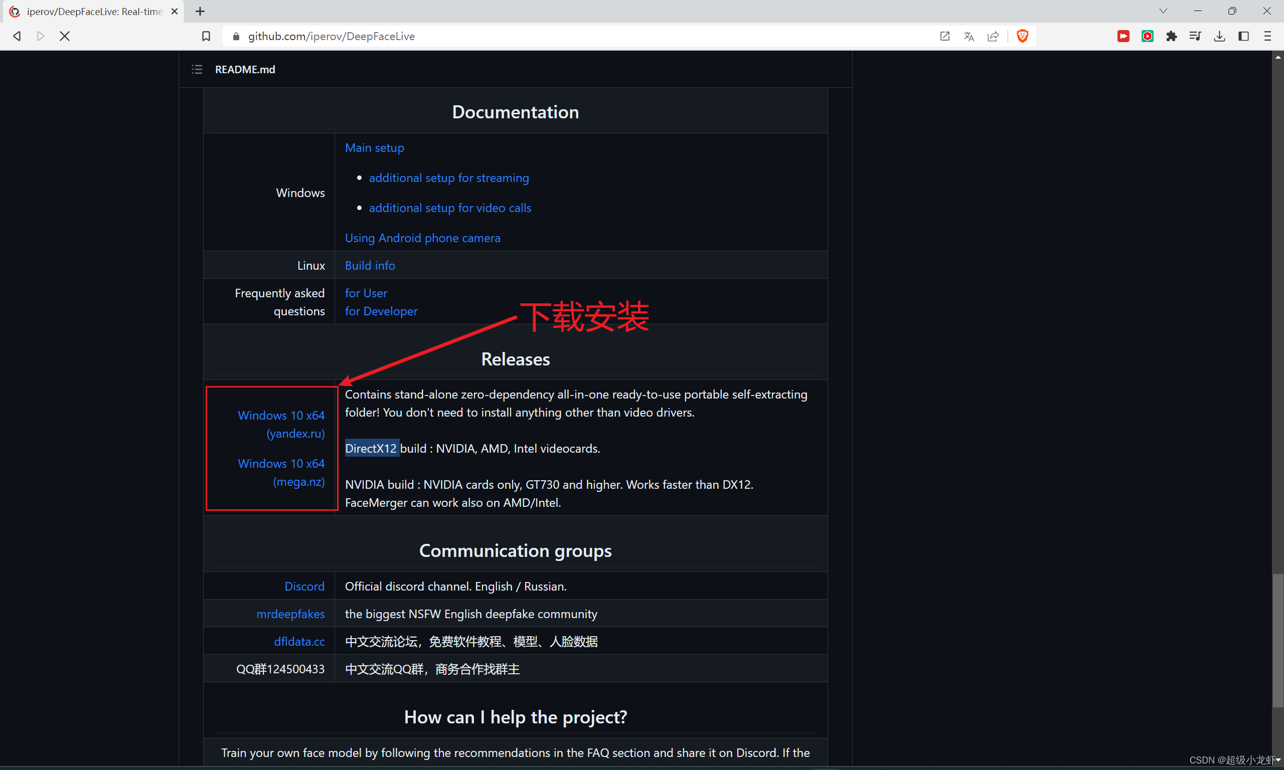
Task: Open the FAQ for Developer link
Action: pyautogui.click(x=381, y=311)
